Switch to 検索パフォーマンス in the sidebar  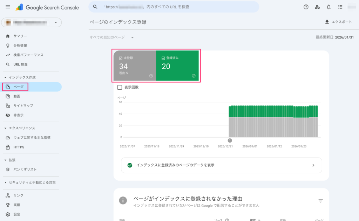pyautogui.click(x=28, y=55)
